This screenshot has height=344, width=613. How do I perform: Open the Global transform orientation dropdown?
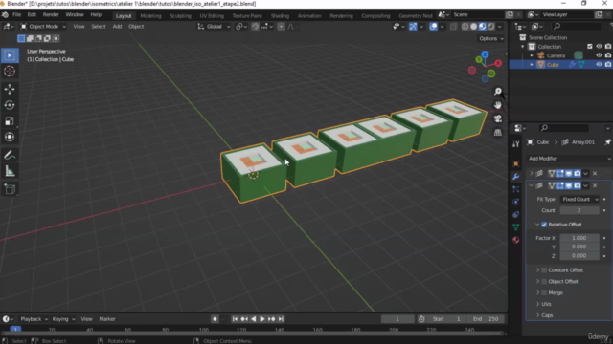pyautogui.click(x=214, y=27)
